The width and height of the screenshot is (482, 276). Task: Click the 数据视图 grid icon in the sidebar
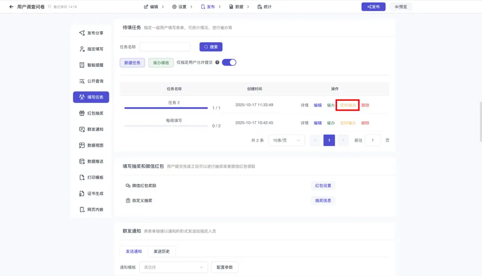(x=82, y=145)
